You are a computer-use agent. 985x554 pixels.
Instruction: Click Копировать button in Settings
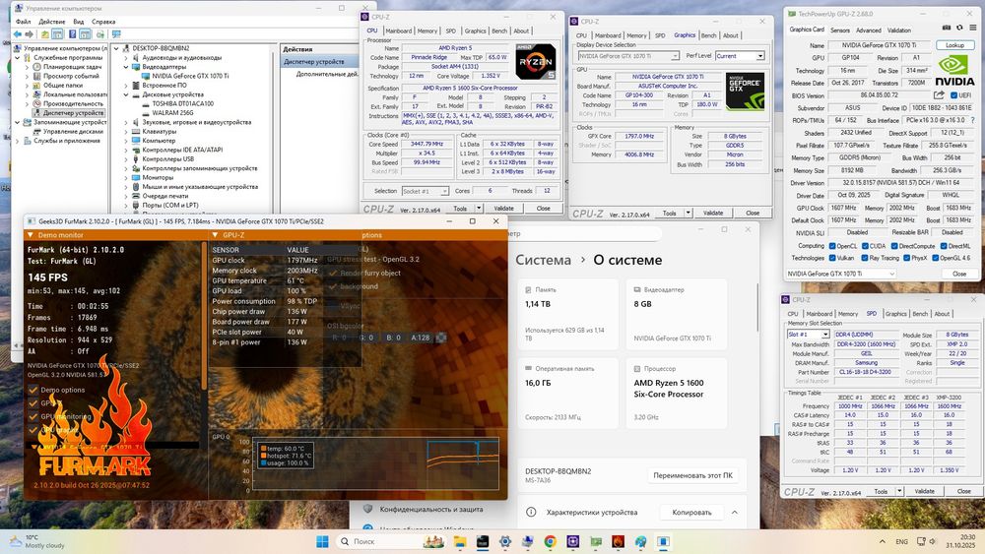click(691, 513)
